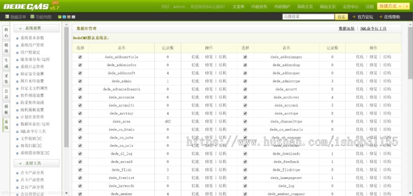This screenshot has height=196, width=413.
Task: Open the 官方论坛 link
Action: coord(365,17)
